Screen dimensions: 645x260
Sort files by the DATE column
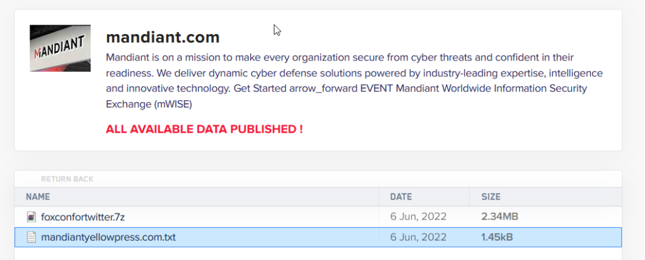pyautogui.click(x=401, y=196)
